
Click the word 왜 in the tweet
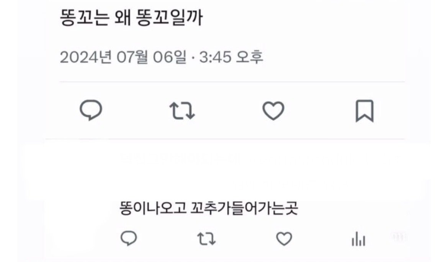coord(122,18)
